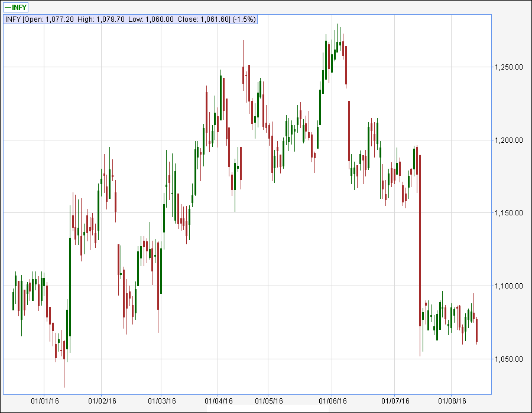Screen dimensions: 532x413
Task: Select the 01/02/16 date axis label
Action: [x=101, y=401]
